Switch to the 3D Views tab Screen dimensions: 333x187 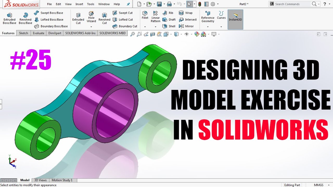[41, 180]
